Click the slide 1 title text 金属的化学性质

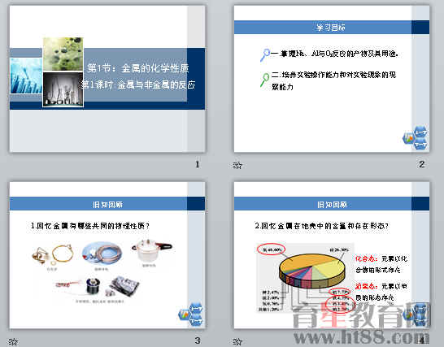[155, 68]
